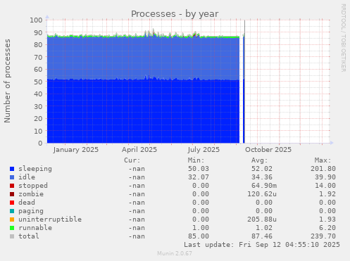Click the 'Processes - by year' title
Viewport: 350px width, 261px height.
coord(175,14)
